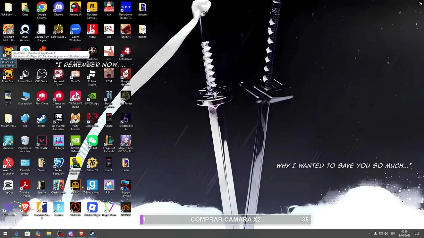Open Este equipo on the desktop
The height and width of the screenshot is (238, 424).
25,98
